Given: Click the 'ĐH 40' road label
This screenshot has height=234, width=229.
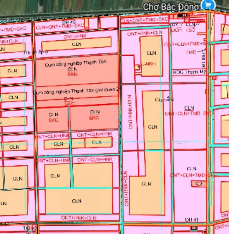Looking at the screenshot, I should (69, 22).
